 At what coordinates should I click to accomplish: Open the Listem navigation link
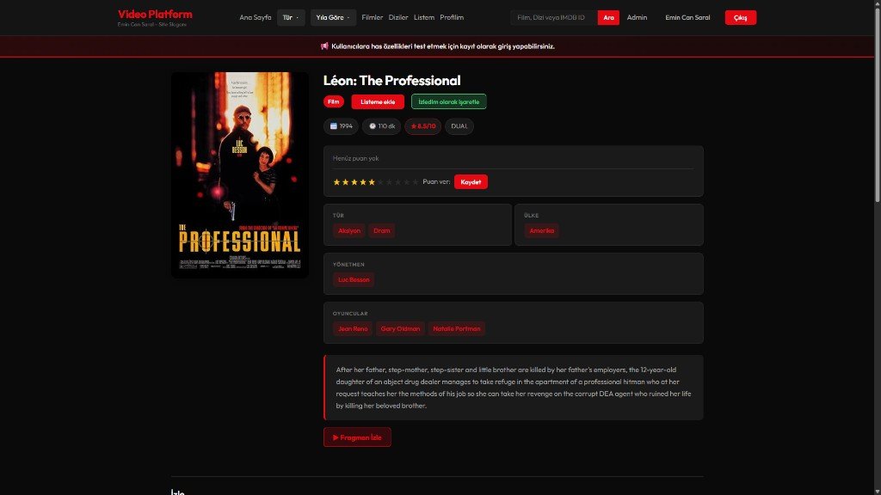coord(424,17)
